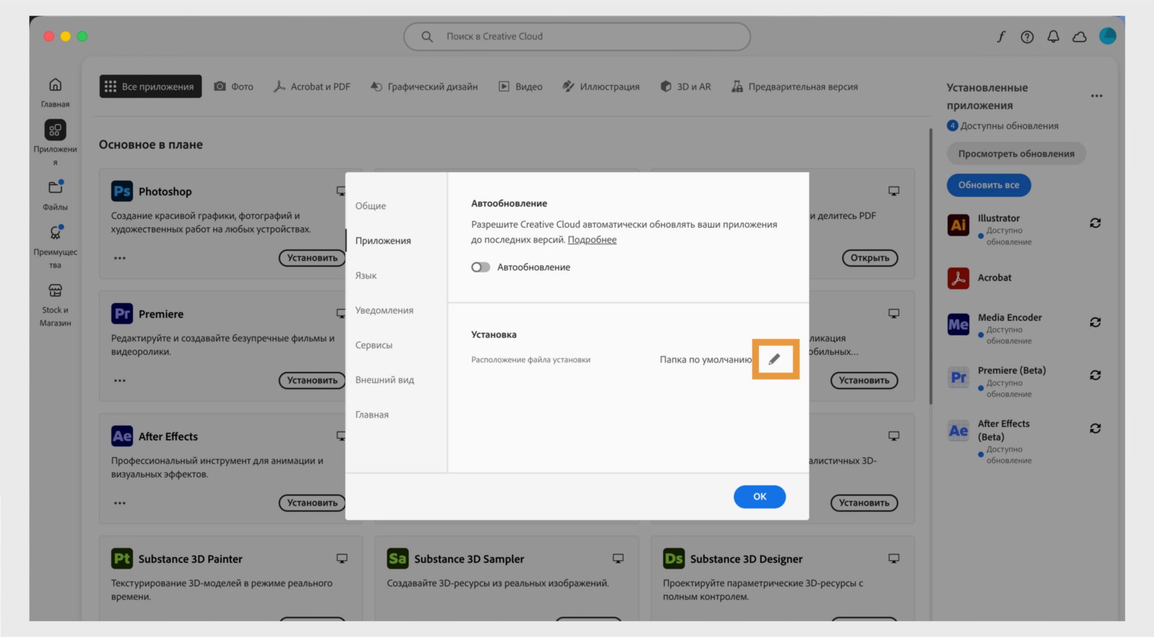Click the After Effects app icon
The image size is (1154, 638).
click(x=122, y=436)
